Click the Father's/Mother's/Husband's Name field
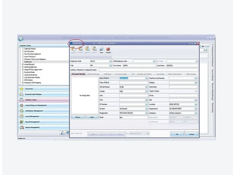Screen dimensions: 233x175 [x=149, y=70]
